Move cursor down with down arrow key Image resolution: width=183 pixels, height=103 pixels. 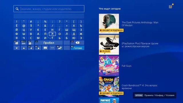(17, 48)
